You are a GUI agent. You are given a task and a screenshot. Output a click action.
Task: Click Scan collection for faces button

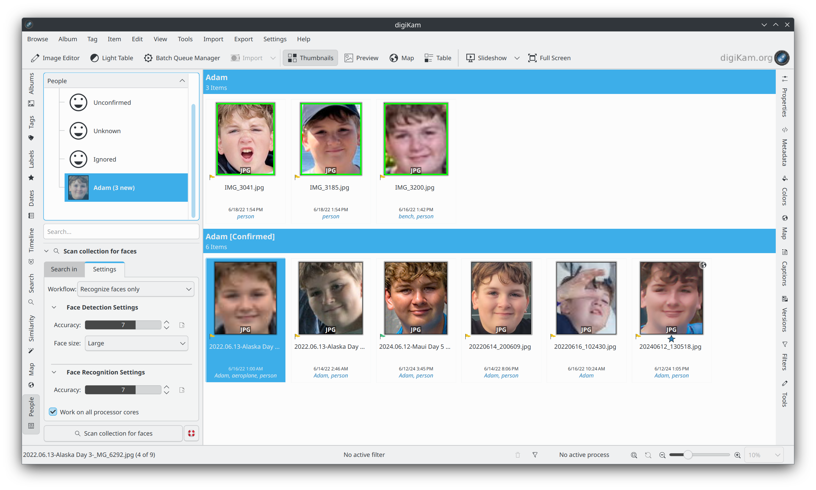tap(113, 433)
